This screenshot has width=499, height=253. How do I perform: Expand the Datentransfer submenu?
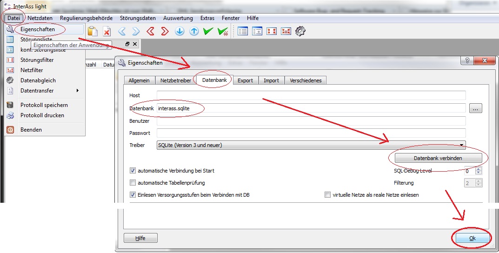[x=45, y=90]
